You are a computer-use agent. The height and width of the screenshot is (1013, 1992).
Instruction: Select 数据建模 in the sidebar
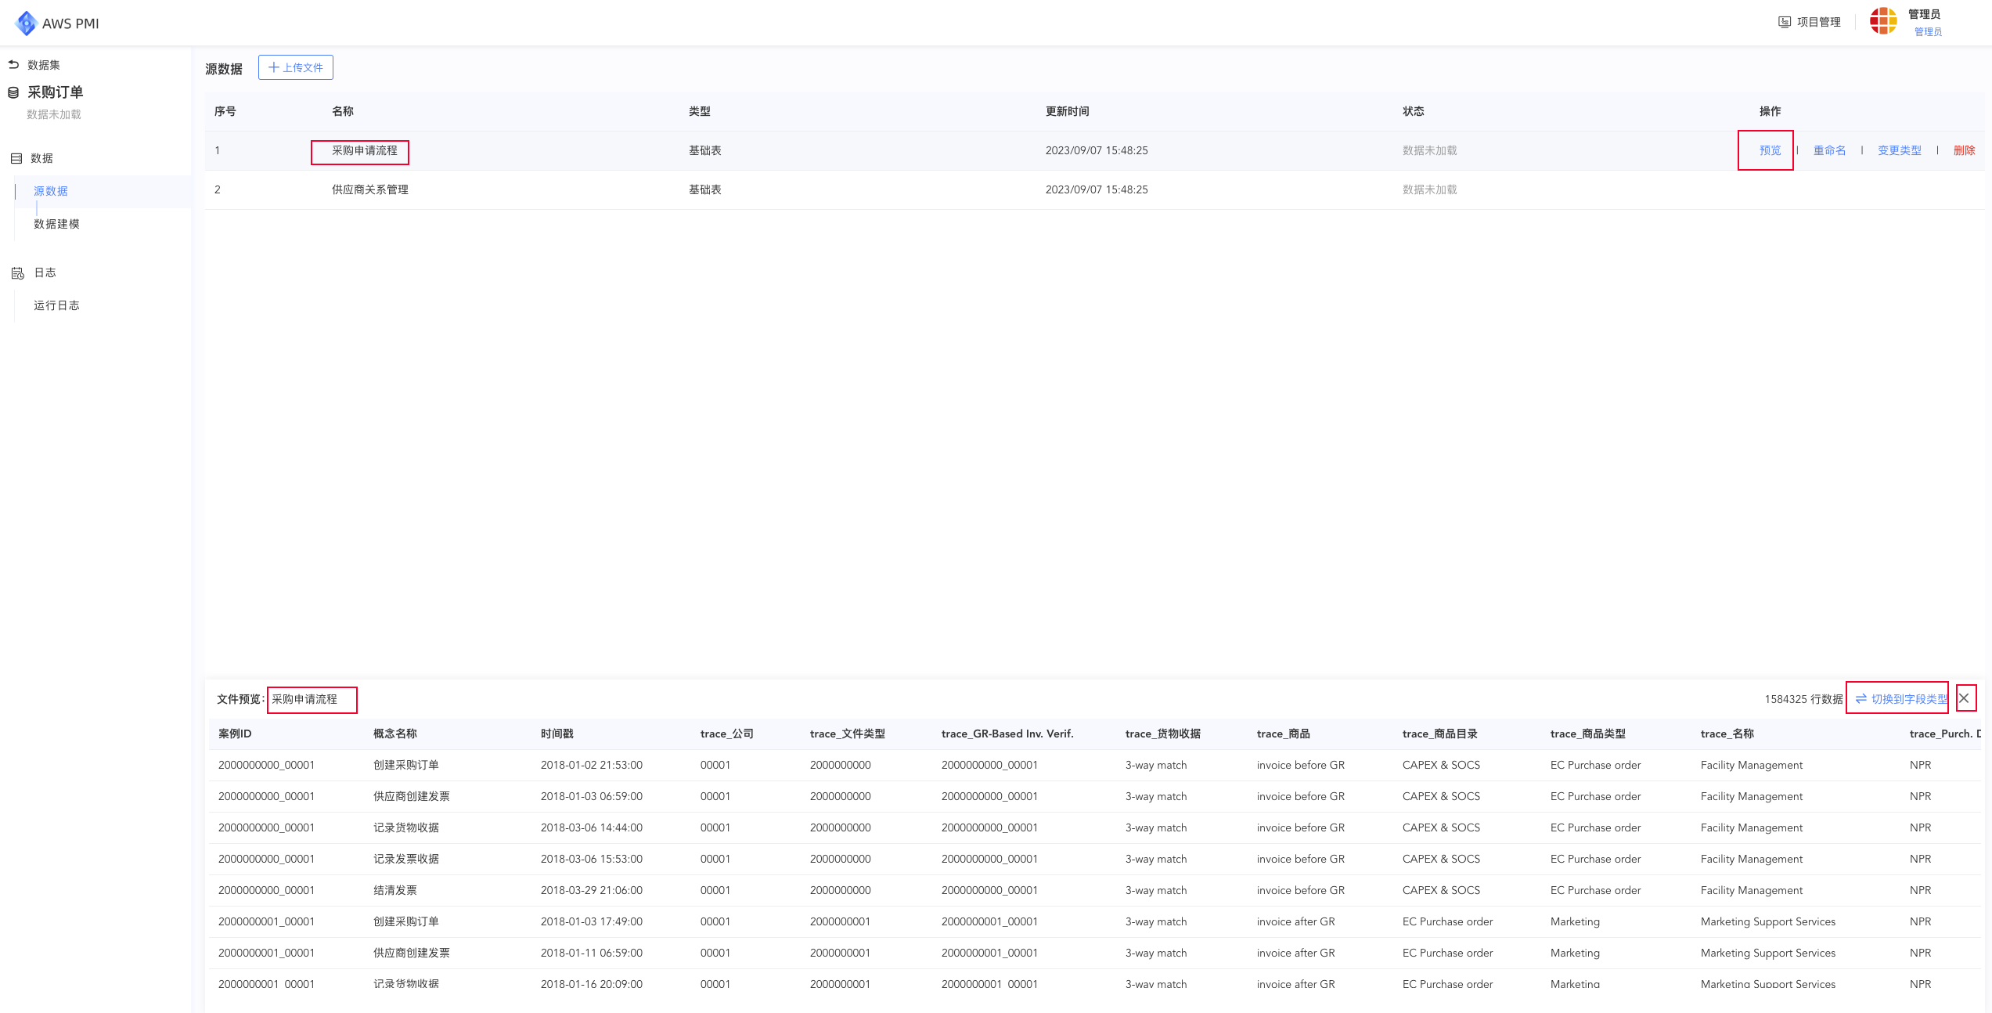pyautogui.click(x=56, y=224)
